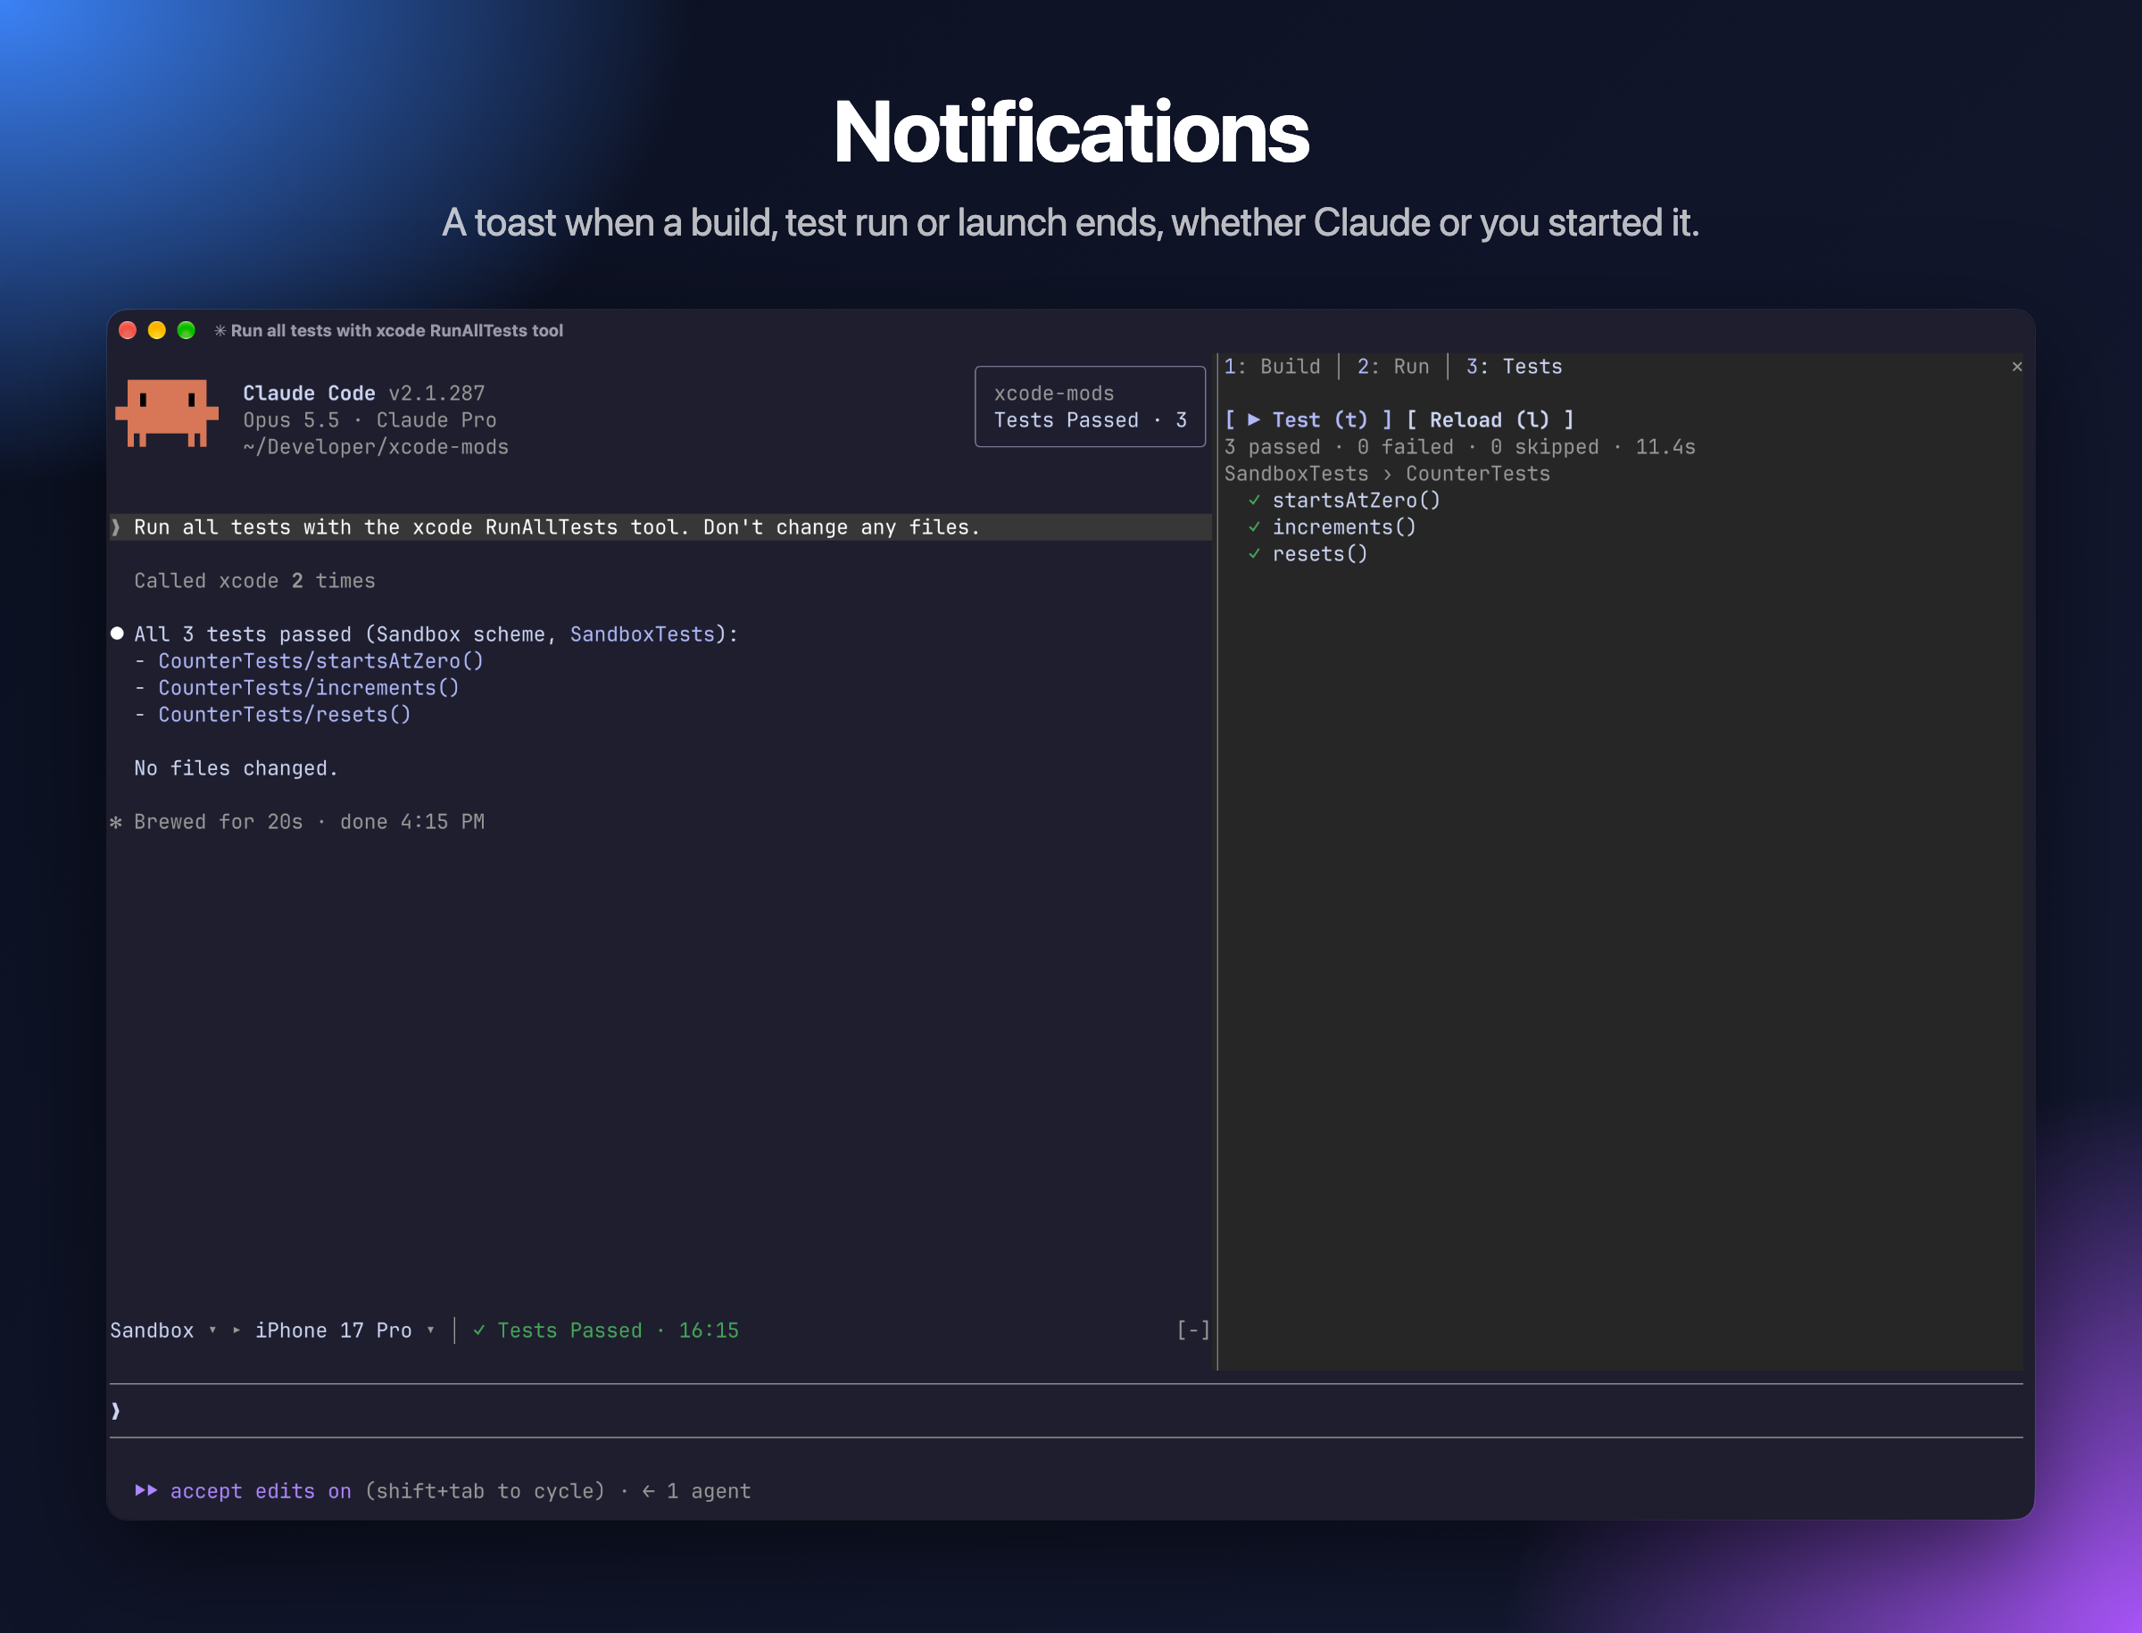Screen dimensions: 2142x1633
Task: Click the Claude Code pixel mascot logo
Action: [x=166, y=413]
